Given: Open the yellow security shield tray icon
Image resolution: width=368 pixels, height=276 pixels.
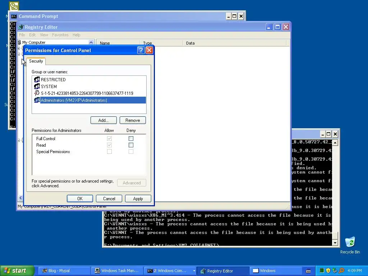Looking at the screenshot, I should click(328, 271).
